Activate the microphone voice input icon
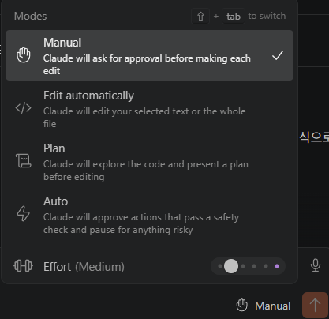 click(316, 265)
